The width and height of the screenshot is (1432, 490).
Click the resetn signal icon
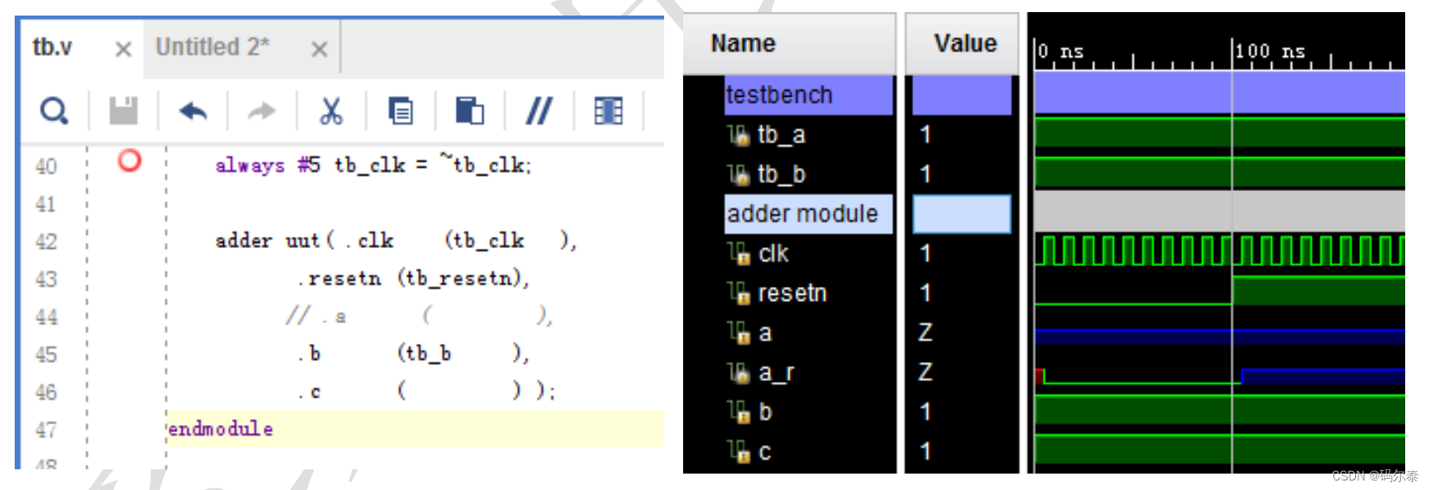click(x=738, y=293)
